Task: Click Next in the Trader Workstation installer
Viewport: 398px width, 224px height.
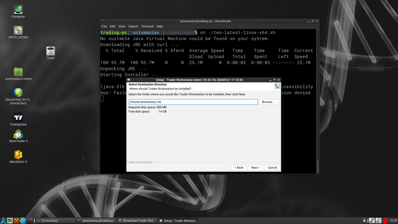Action: 255,167
